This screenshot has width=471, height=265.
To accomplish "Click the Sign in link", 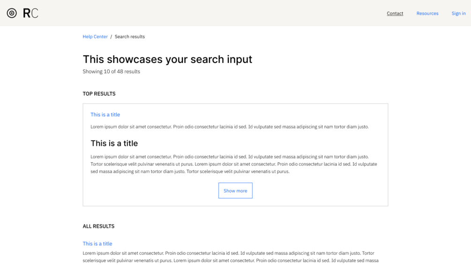I will [x=458, y=14].
